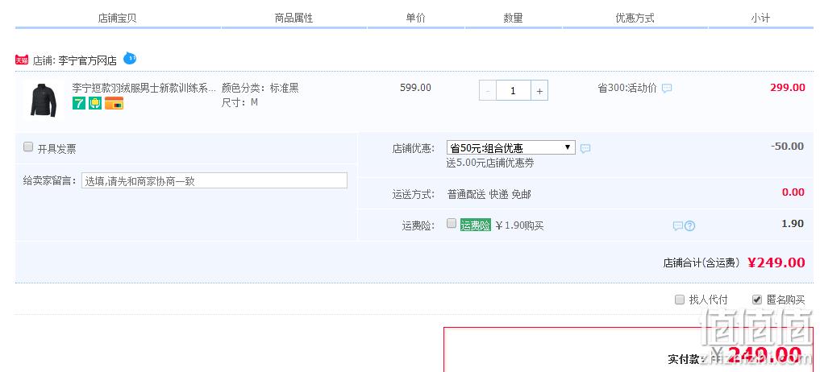Click the comment bubble in the 运费险 row
The width and height of the screenshot is (820, 372).
tap(678, 225)
